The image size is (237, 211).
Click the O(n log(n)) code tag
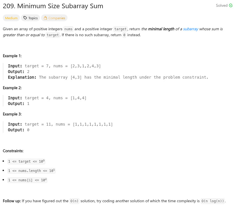point(213,201)
